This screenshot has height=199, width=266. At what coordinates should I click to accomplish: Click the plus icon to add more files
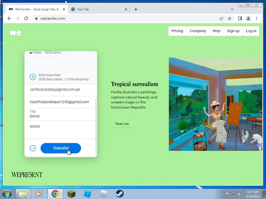[33, 77]
